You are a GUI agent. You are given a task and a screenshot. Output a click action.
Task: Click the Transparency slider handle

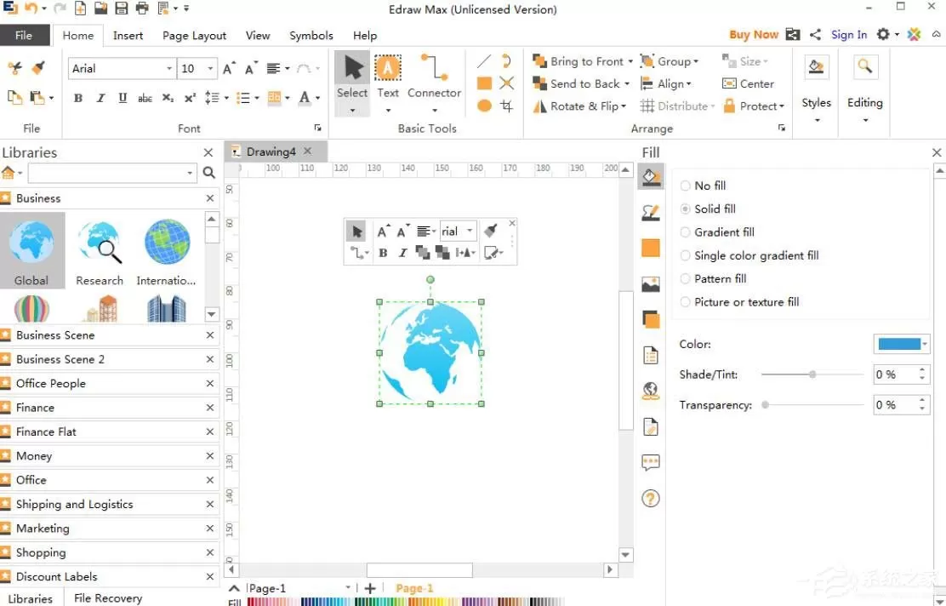(765, 405)
